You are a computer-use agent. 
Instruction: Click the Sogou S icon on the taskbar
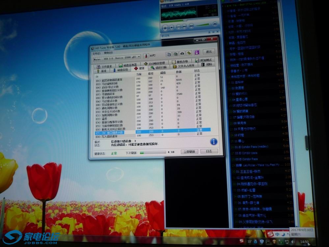(270, 234)
